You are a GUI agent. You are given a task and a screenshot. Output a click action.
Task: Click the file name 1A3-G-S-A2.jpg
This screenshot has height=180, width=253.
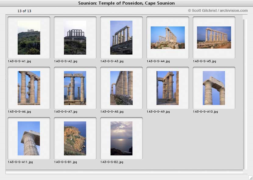[x=66, y=61]
